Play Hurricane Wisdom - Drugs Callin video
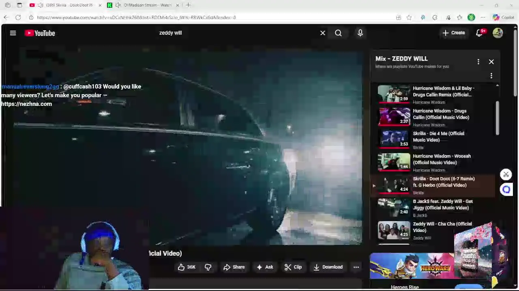 tap(432, 117)
